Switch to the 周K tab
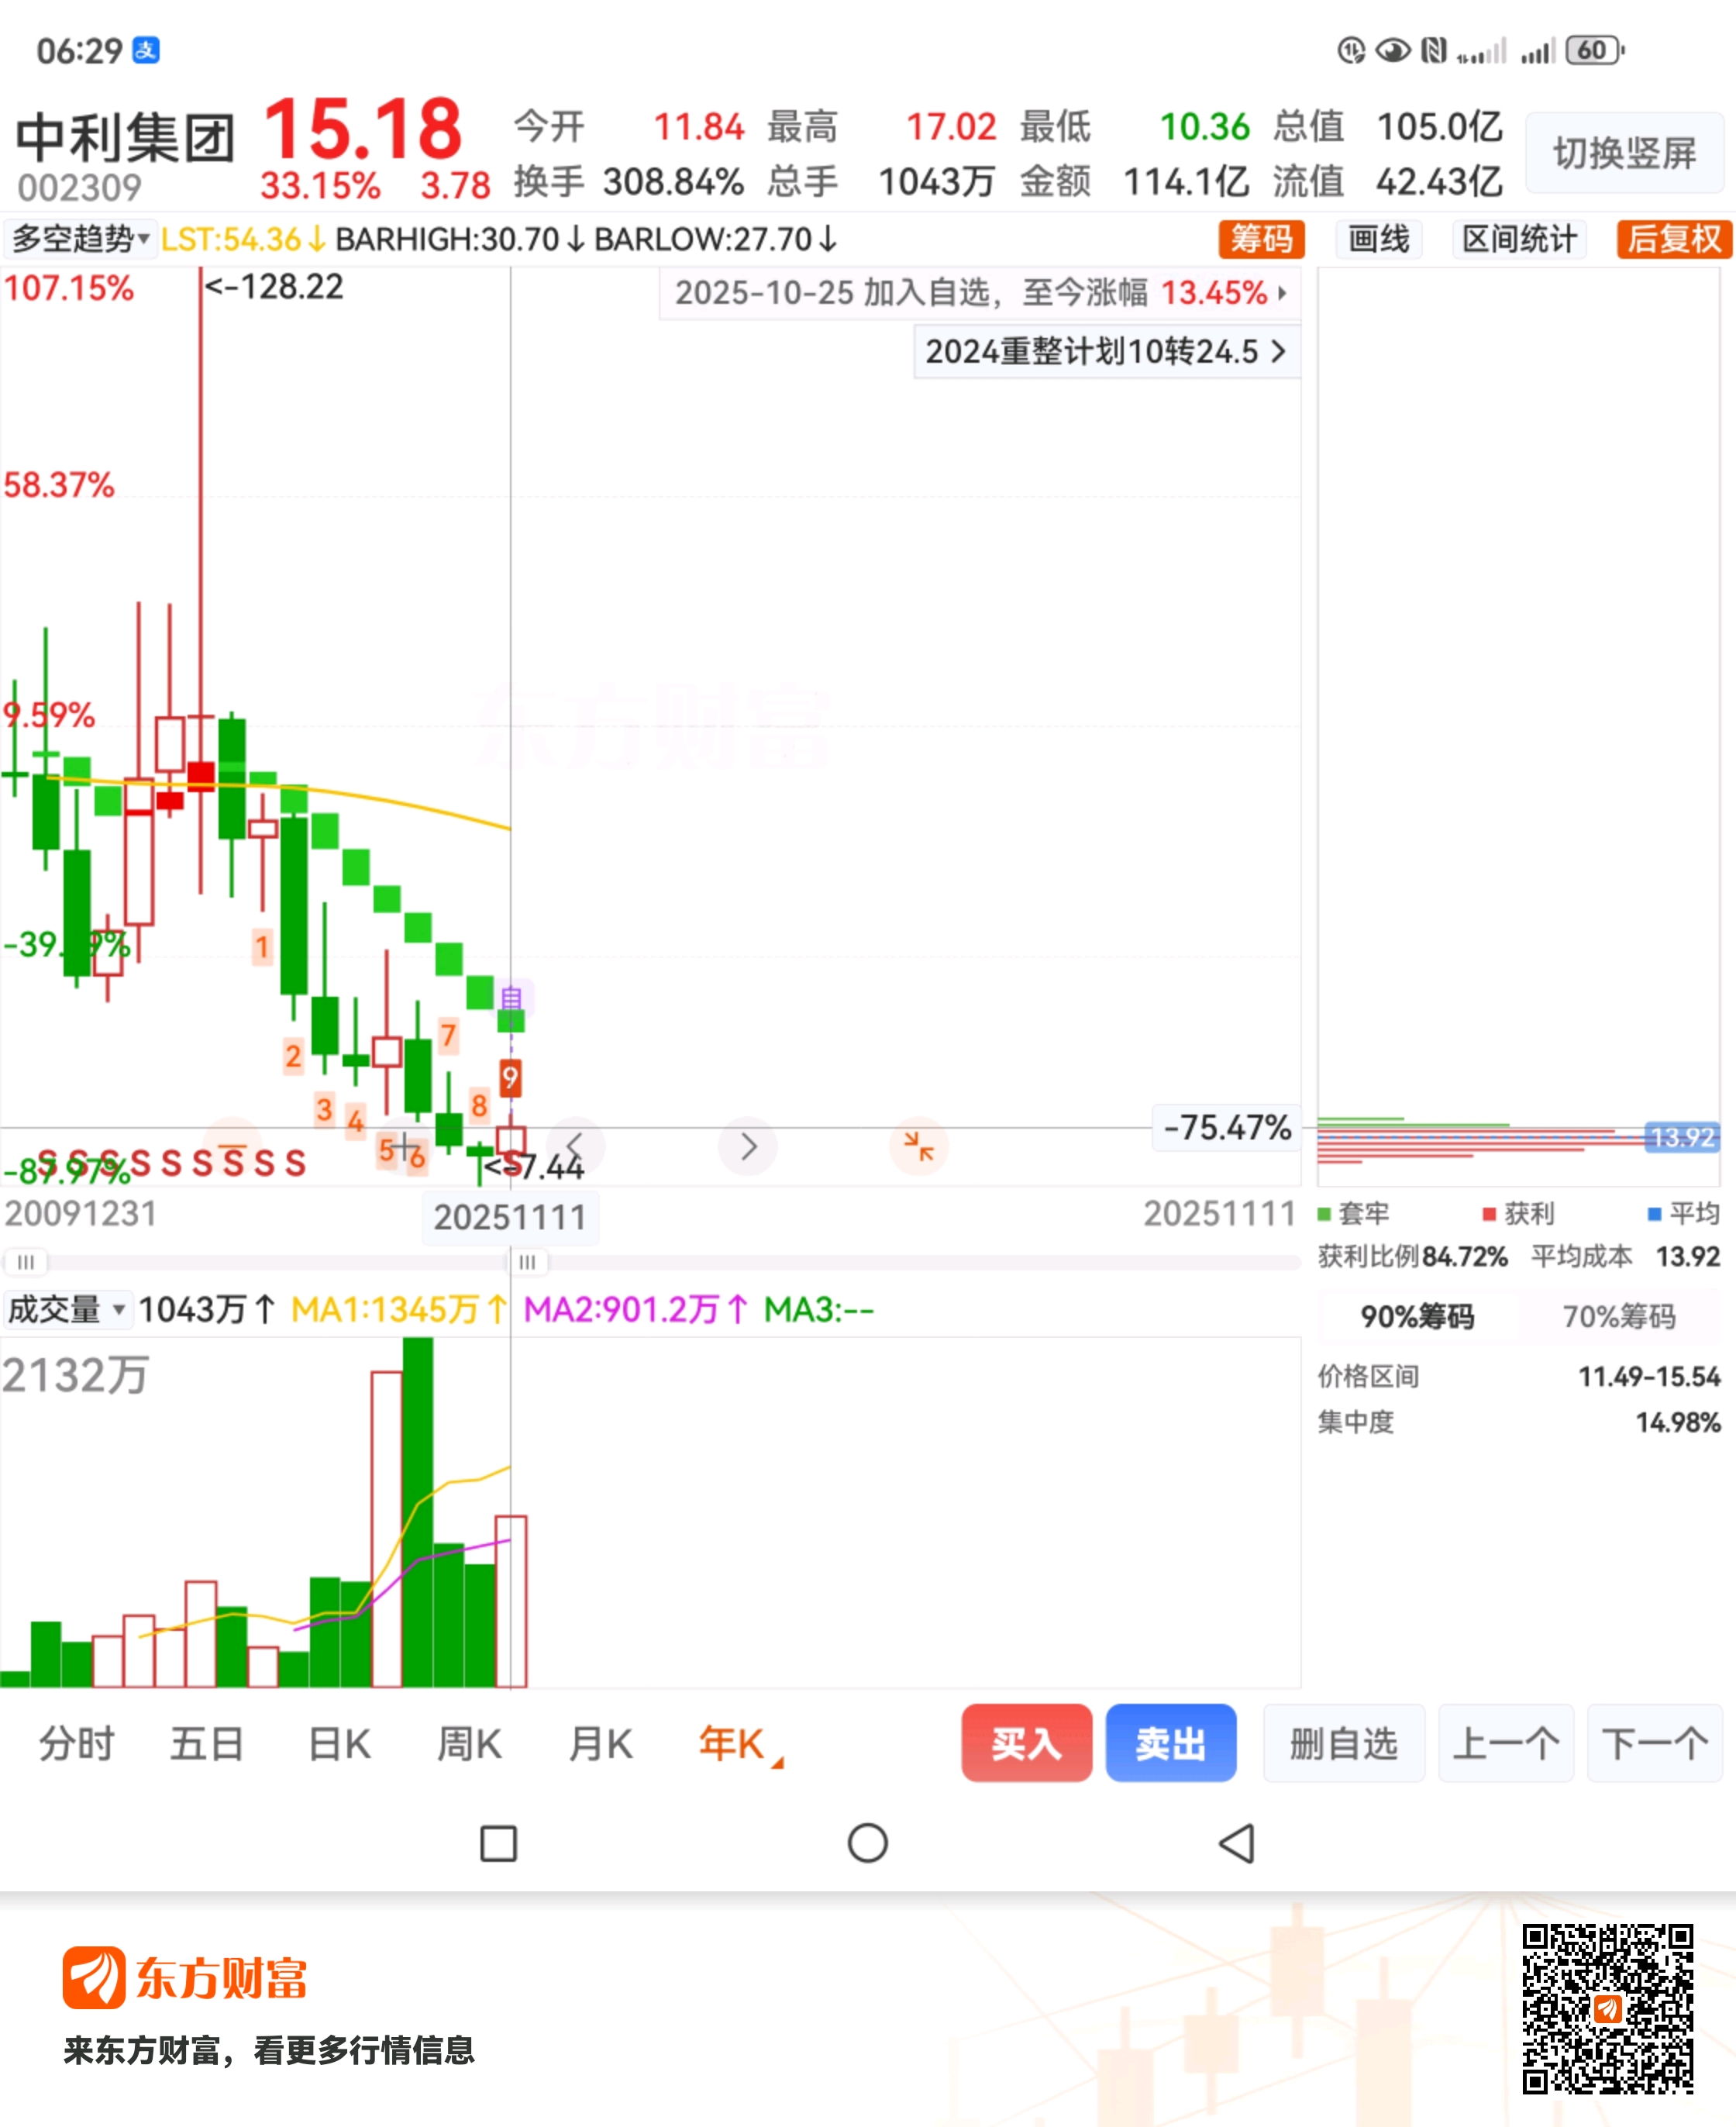The image size is (1736, 2127). [469, 1744]
